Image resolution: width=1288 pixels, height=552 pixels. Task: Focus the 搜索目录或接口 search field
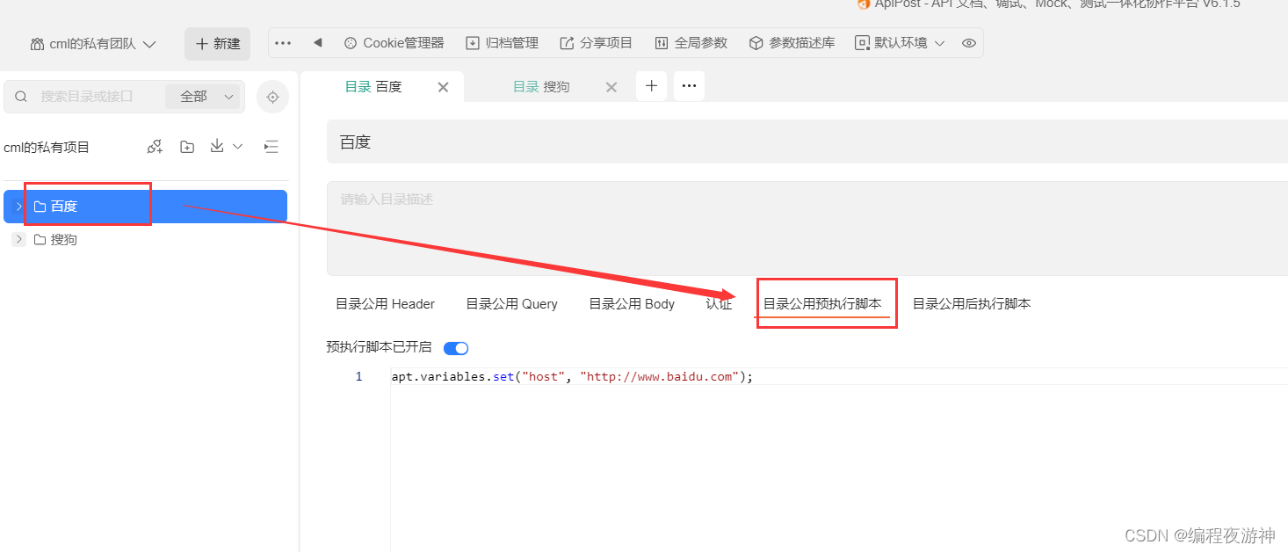(x=88, y=97)
